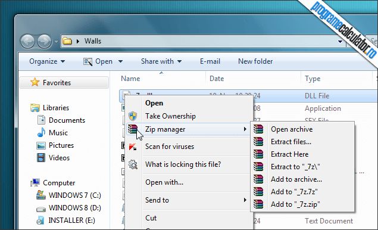Click the Extract files books icon

coord(258,142)
